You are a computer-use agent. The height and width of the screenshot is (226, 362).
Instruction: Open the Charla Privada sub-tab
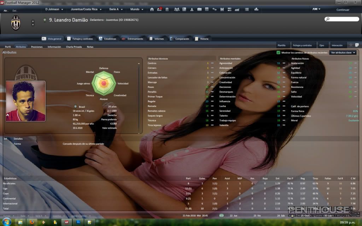(x=74, y=47)
